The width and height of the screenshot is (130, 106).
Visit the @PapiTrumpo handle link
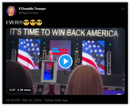point(28,13)
